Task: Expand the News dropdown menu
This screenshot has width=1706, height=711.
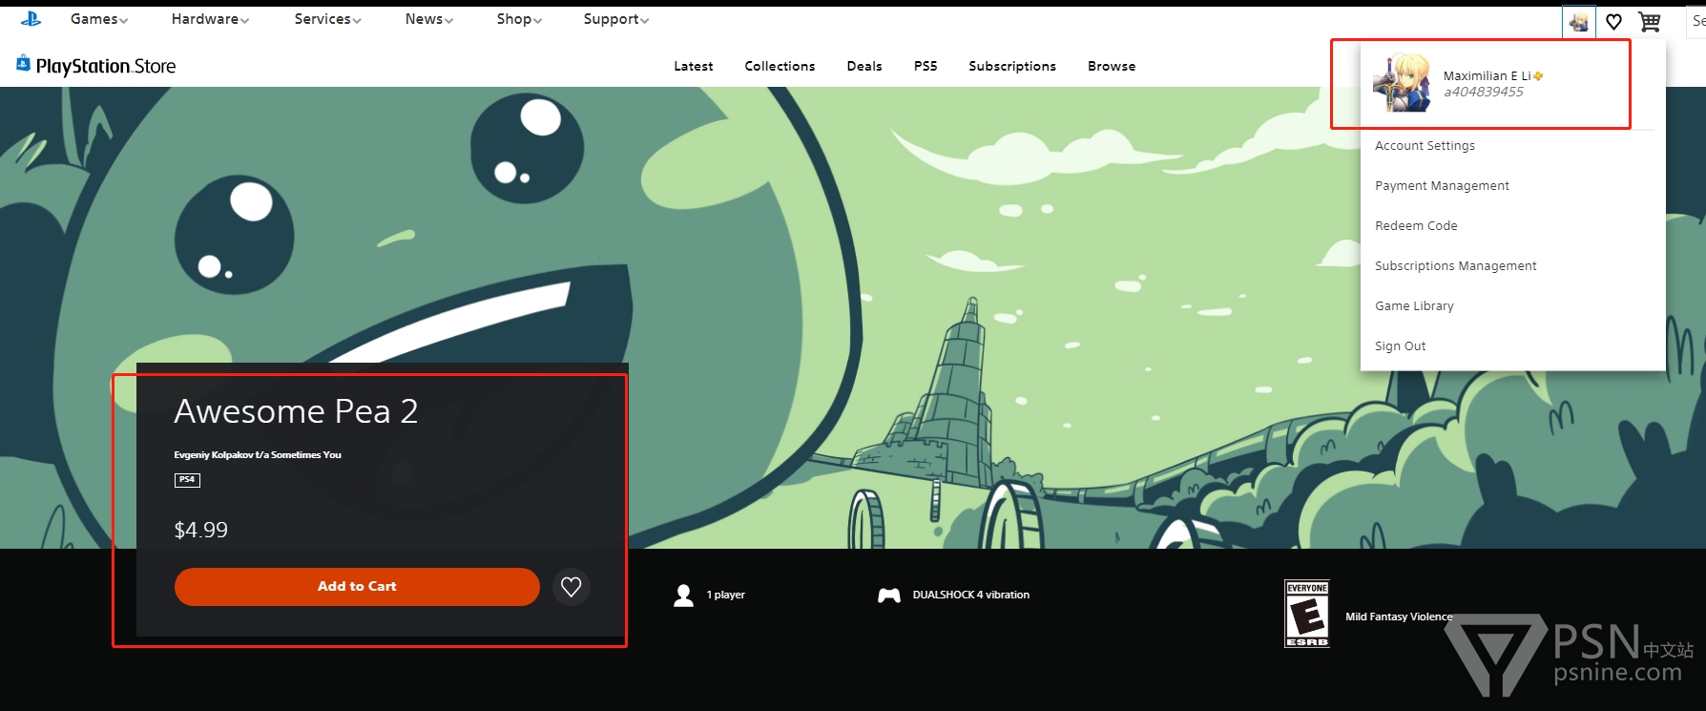Action: coord(428,19)
